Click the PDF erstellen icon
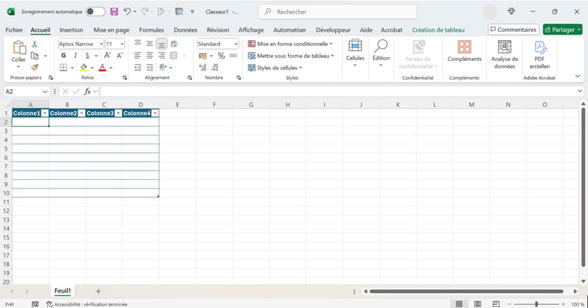Image resolution: width=588 pixels, height=308 pixels. click(540, 54)
